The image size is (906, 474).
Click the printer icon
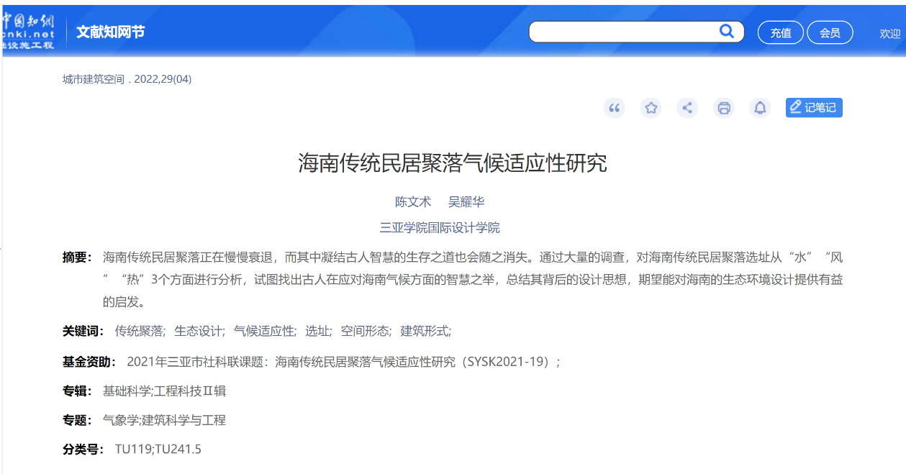click(x=724, y=108)
